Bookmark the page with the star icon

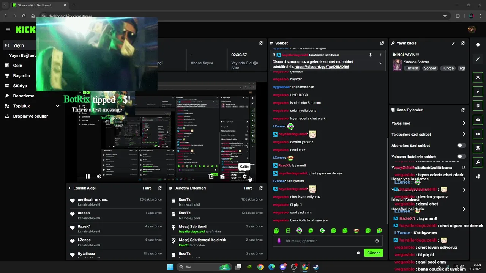[445, 16]
